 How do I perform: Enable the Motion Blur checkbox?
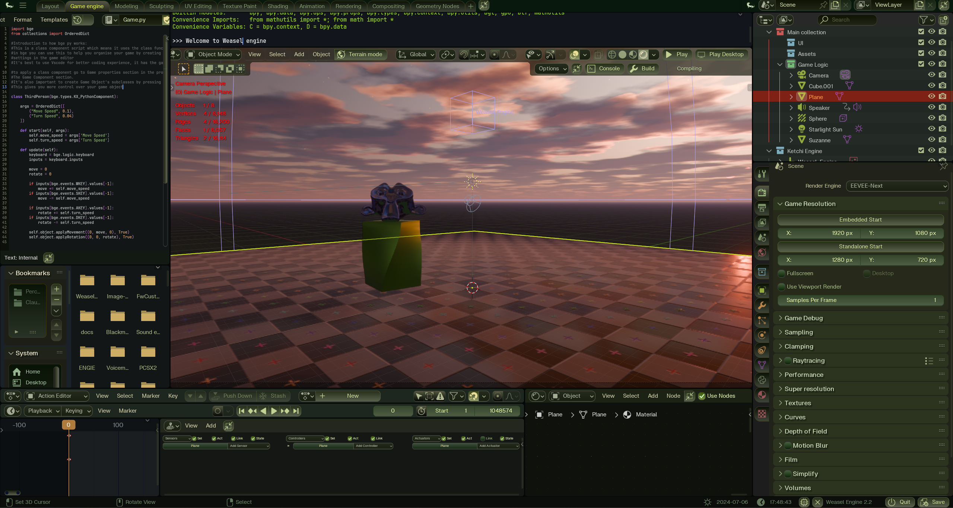788,445
